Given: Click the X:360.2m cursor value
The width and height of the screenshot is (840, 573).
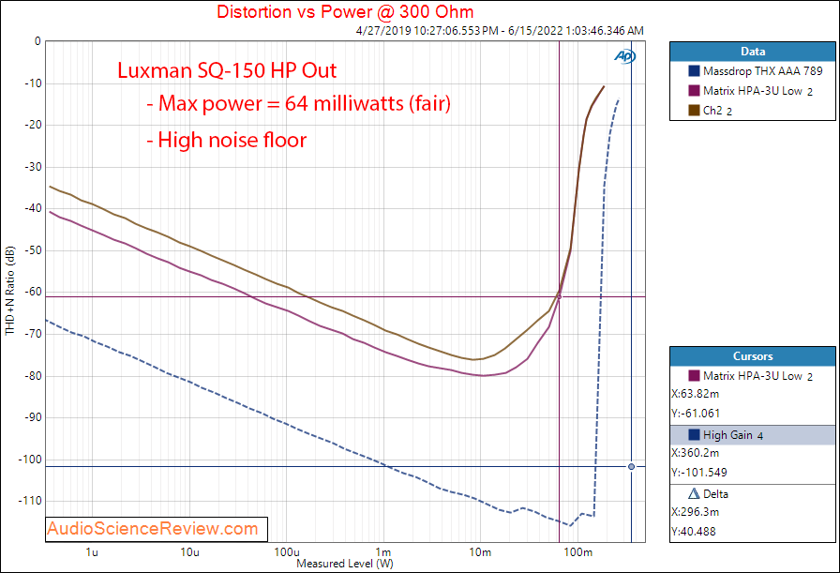Looking at the screenshot, I should [x=696, y=453].
